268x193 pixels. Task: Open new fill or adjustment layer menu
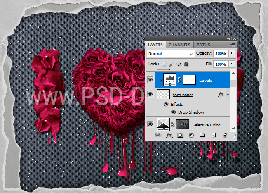coord(192,136)
